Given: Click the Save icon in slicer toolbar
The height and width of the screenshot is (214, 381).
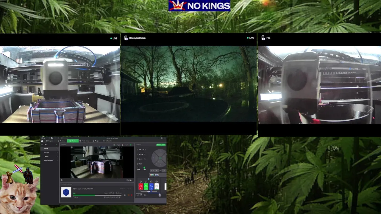Looking at the screenshot, I should [x=52, y=138].
